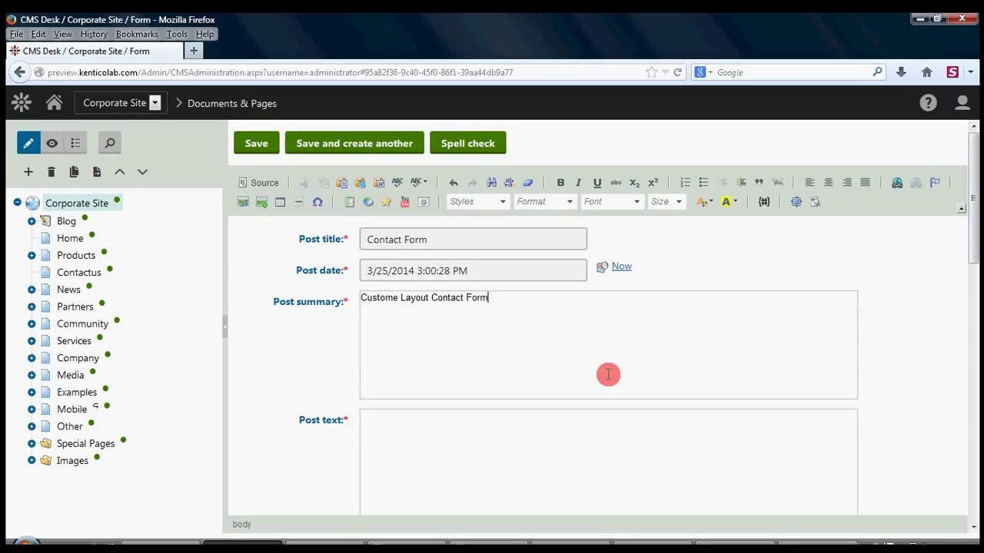Switch to Listing mode icon
Image resolution: width=984 pixels, height=553 pixels.
click(75, 143)
